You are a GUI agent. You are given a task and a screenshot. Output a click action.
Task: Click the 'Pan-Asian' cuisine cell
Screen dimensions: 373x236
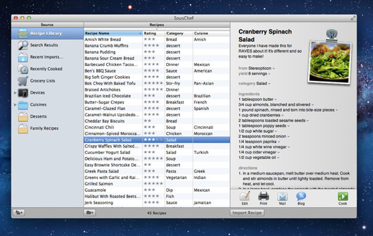click(x=204, y=84)
